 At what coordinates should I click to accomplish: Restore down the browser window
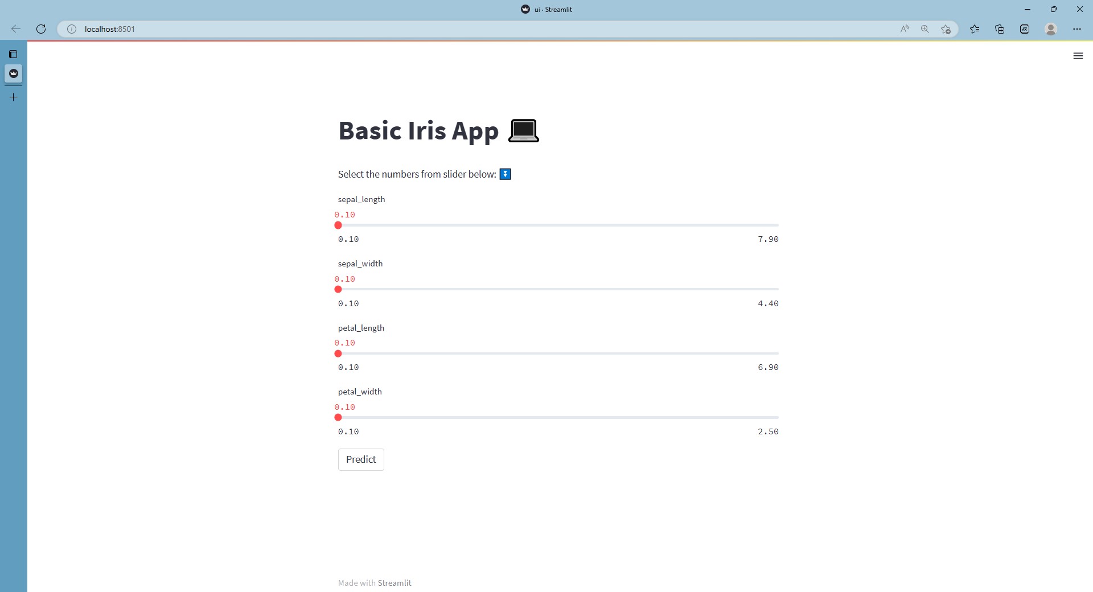coord(1054,9)
